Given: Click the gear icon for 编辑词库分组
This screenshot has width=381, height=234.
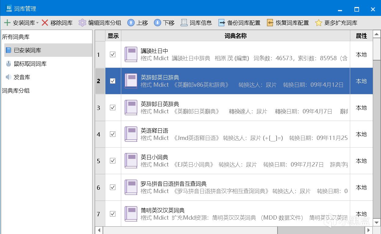Looking at the screenshot, I should click(82, 23).
